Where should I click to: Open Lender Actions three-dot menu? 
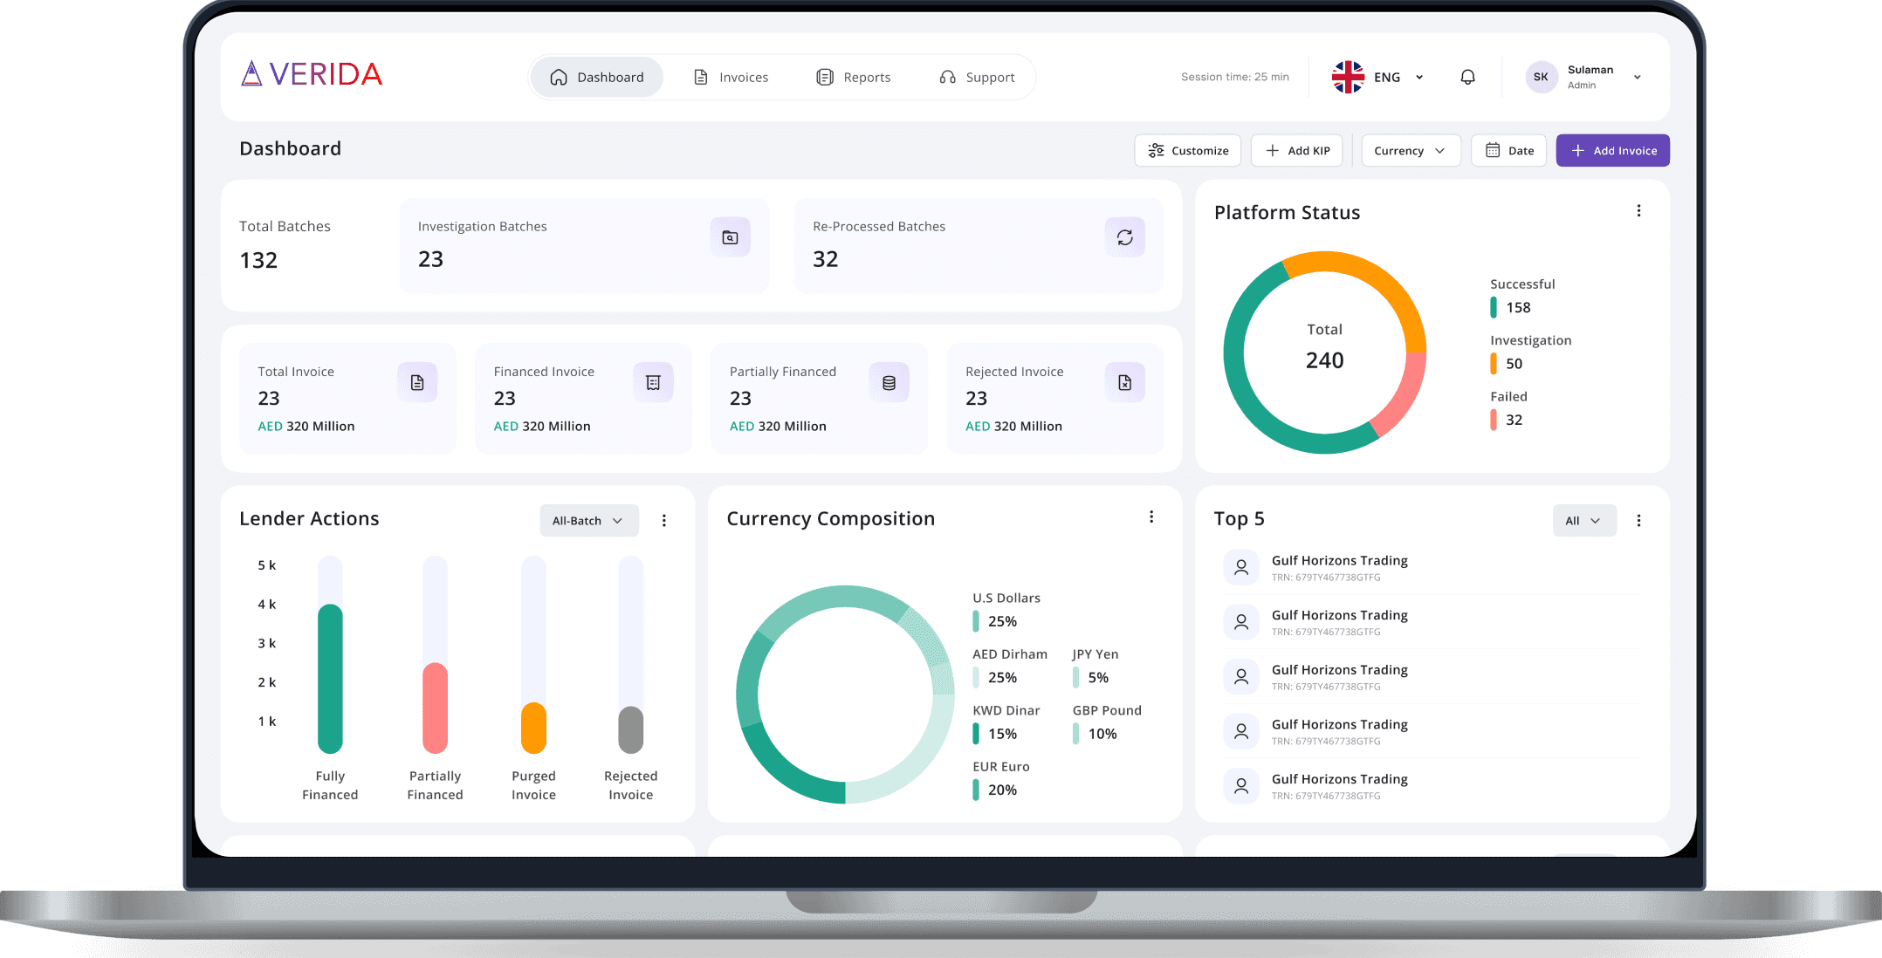(664, 521)
